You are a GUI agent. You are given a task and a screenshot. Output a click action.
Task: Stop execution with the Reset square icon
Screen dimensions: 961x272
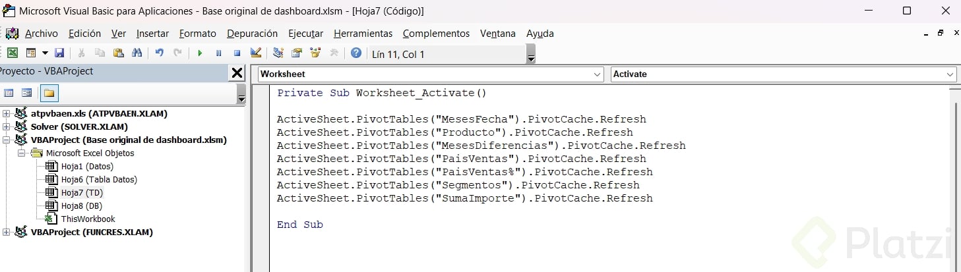click(x=237, y=53)
